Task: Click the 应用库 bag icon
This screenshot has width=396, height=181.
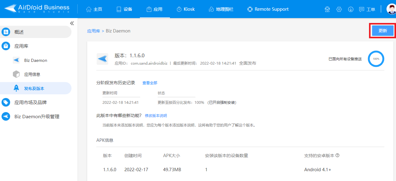Action: point(6,46)
